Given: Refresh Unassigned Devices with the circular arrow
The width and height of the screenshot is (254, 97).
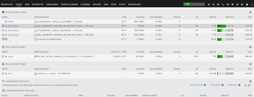Looking at the screenshot, I should point(246,85).
